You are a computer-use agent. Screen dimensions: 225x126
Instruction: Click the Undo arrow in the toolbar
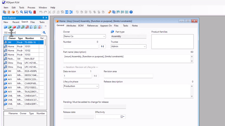point(41,12)
